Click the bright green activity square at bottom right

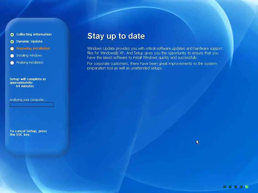click(247, 187)
